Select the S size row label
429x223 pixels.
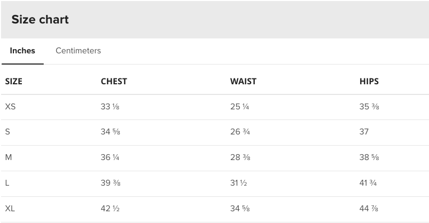pyautogui.click(x=7, y=132)
